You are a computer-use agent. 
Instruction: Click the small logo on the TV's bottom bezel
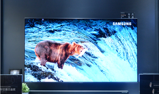pyautogui.click(x=81, y=83)
